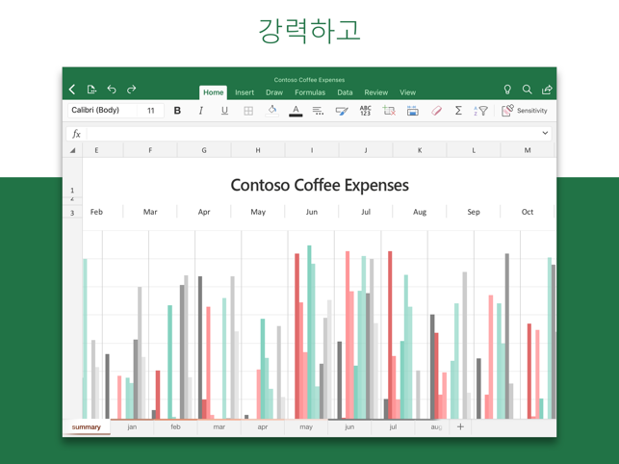Select row 1 header
Screen dimensions: 619x464
(x=72, y=178)
